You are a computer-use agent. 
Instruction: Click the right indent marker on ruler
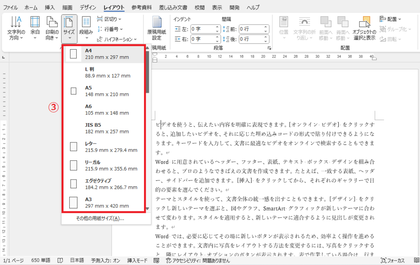point(374,58)
